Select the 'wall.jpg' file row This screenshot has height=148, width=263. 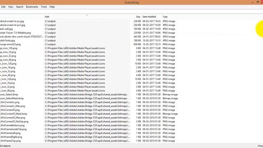7,29
